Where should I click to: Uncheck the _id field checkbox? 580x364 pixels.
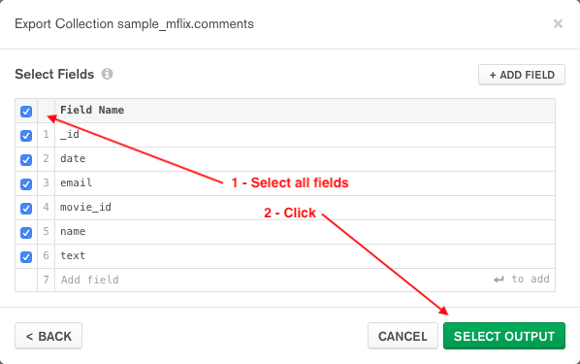26,136
